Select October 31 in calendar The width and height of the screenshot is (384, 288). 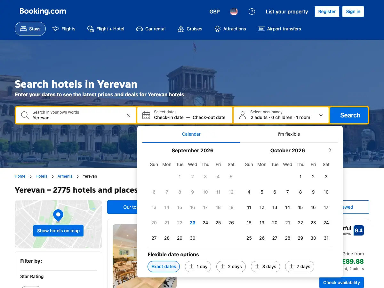point(326,238)
